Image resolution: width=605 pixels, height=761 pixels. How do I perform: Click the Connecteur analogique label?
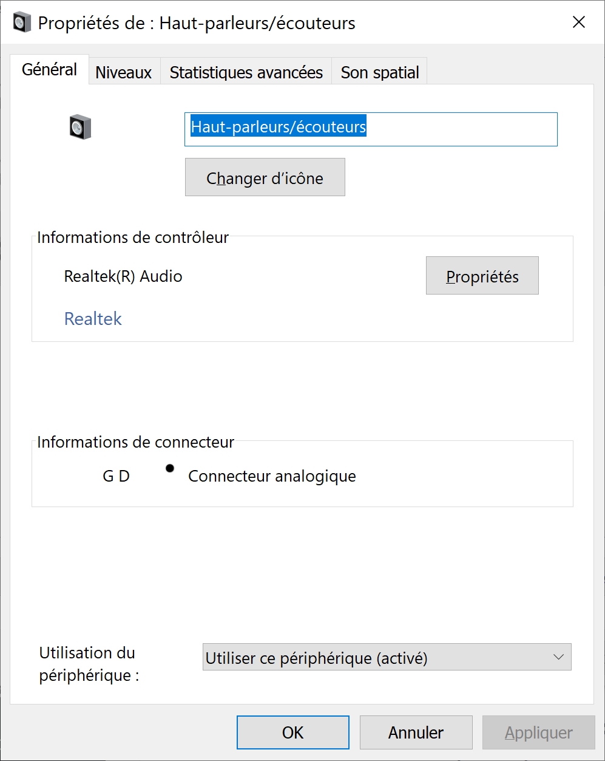(x=272, y=476)
